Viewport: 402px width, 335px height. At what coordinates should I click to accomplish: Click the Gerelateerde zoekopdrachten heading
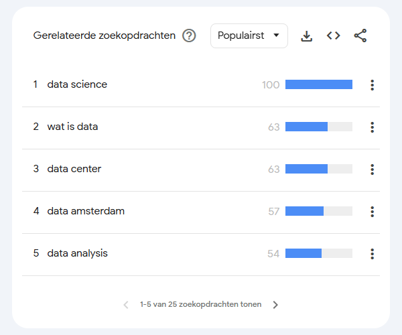104,36
